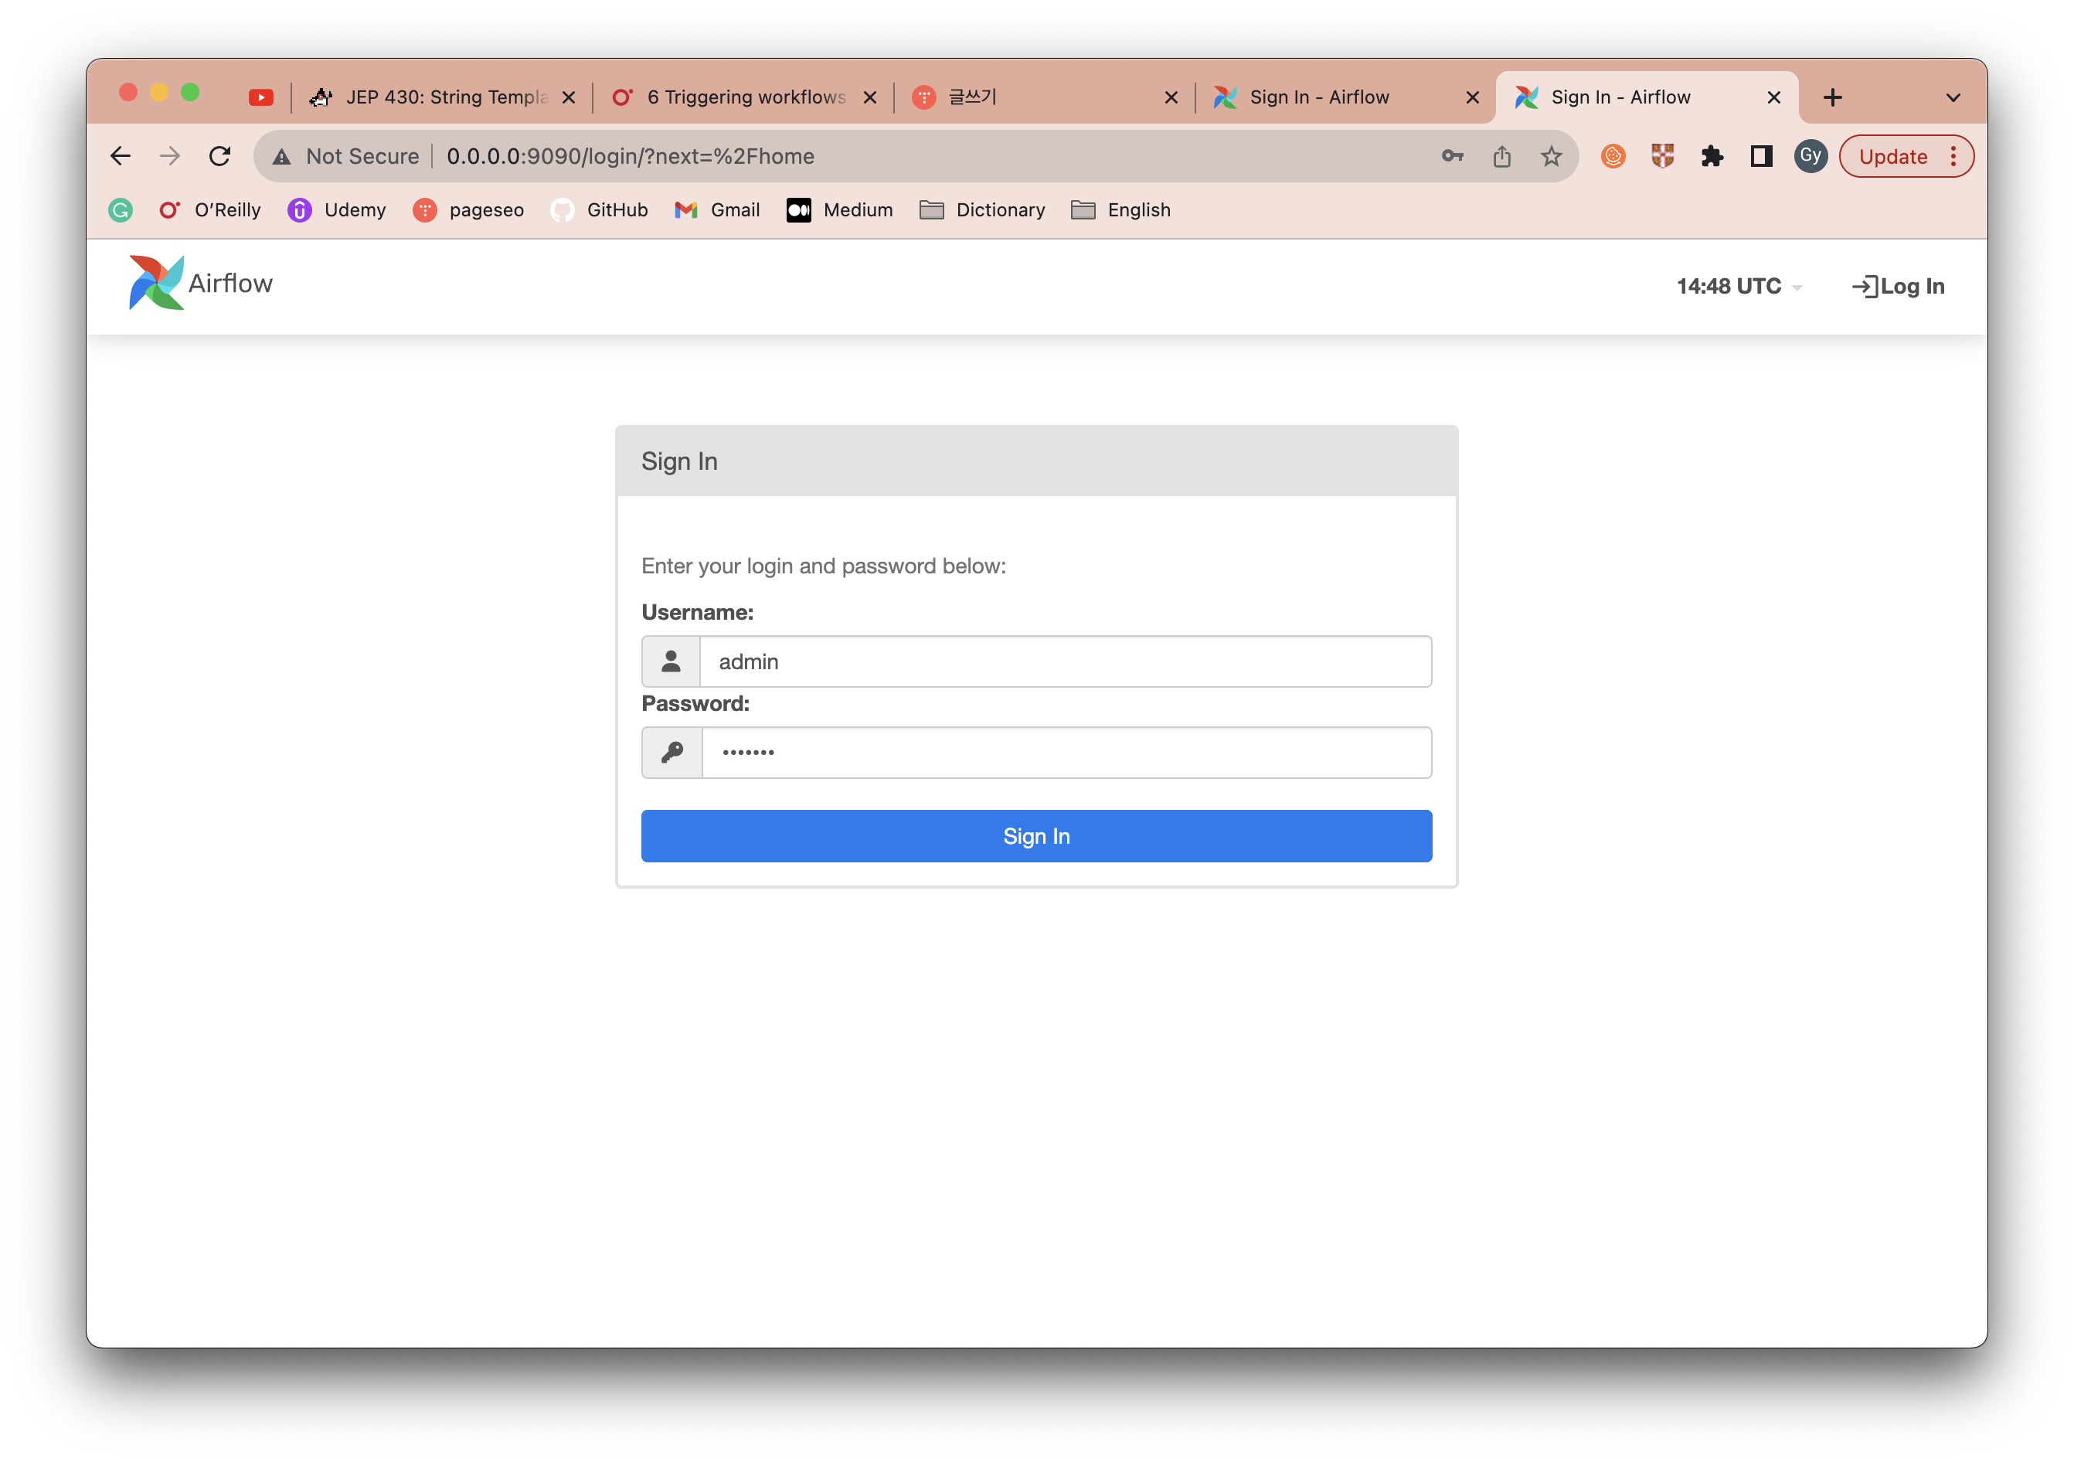Click the Username input field

[x=1064, y=661]
